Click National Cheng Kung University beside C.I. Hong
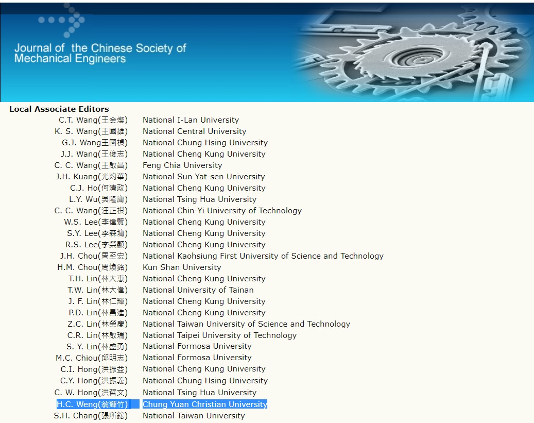The image size is (534, 423). click(x=204, y=369)
